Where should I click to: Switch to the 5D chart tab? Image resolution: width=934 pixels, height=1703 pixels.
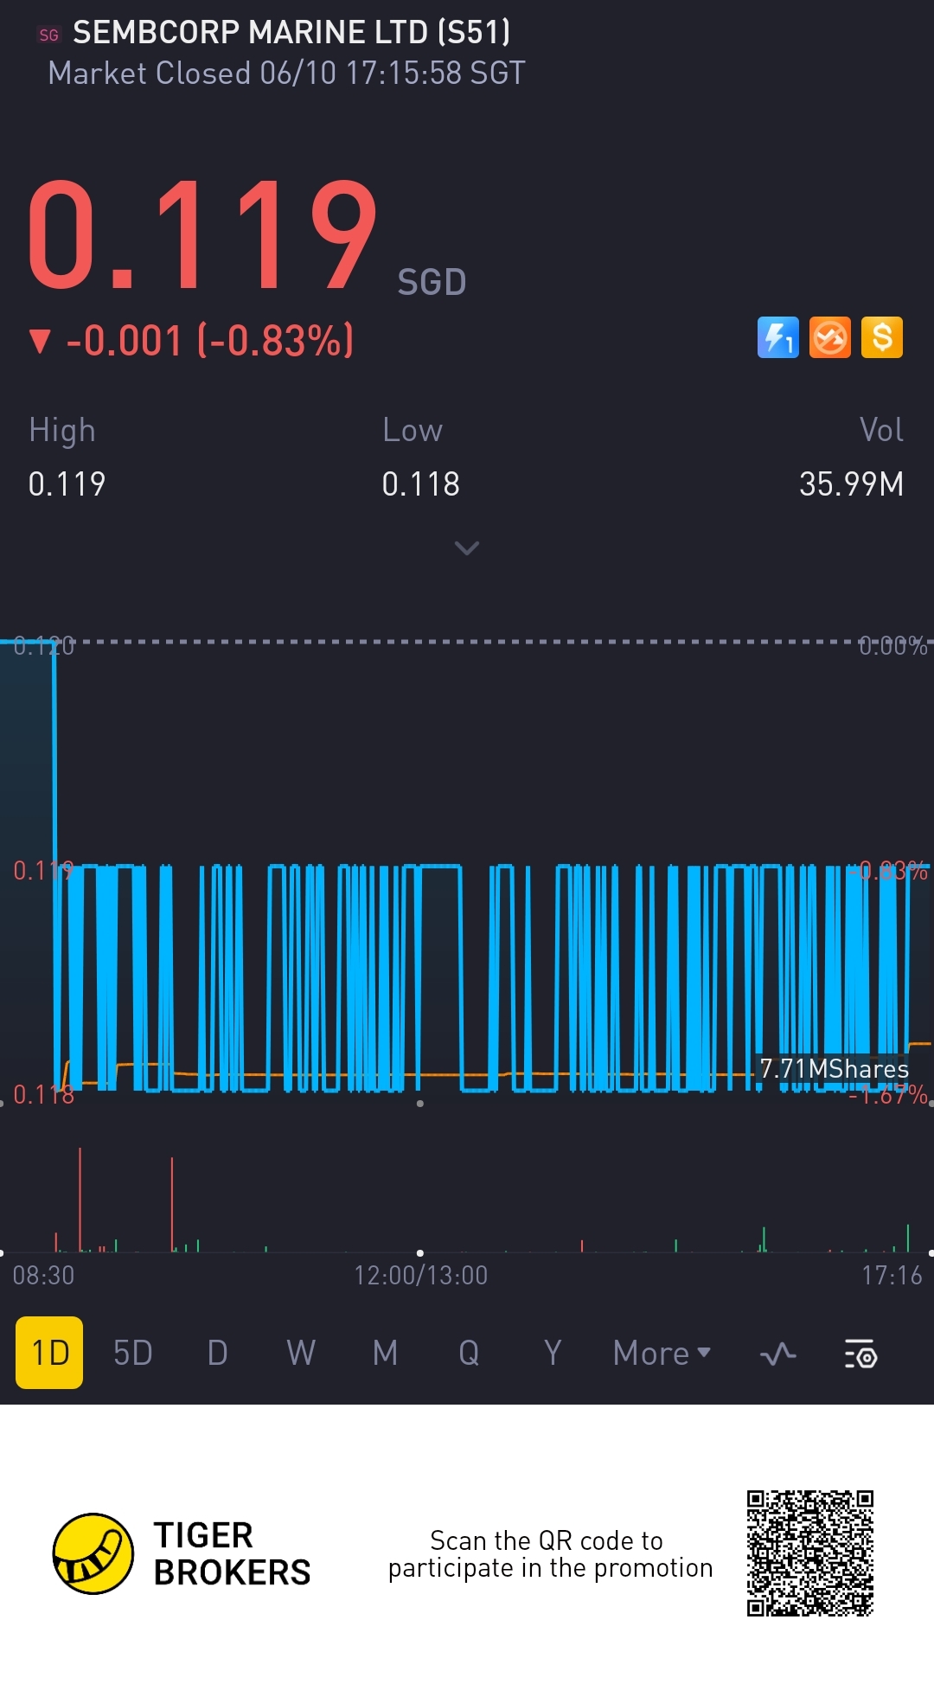[133, 1353]
